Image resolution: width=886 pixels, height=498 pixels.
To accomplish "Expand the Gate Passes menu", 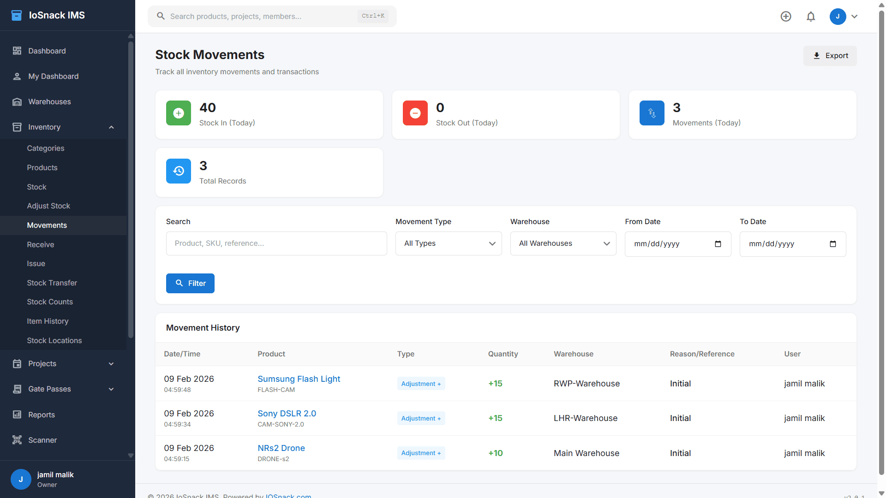I will click(x=111, y=389).
